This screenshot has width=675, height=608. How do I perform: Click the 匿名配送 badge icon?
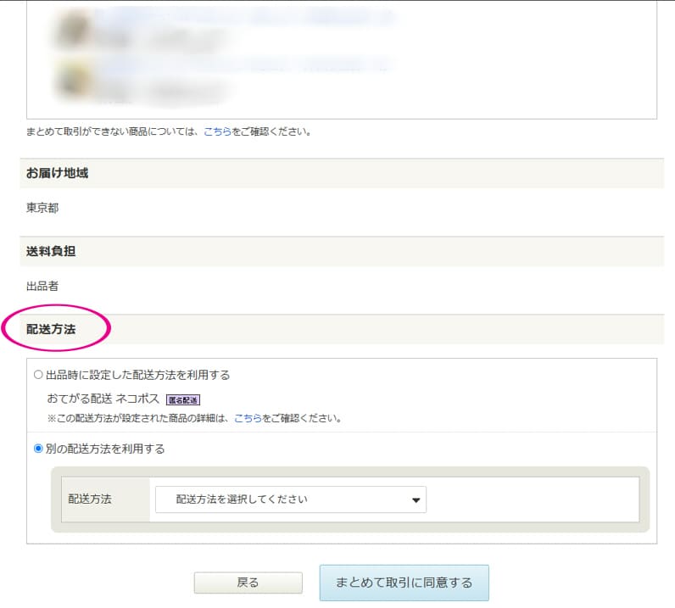182,399
